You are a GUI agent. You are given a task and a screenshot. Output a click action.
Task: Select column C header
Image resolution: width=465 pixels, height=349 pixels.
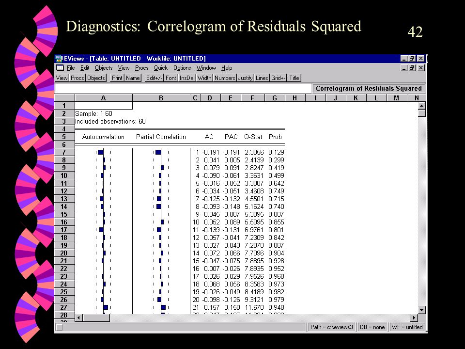(x=195, y=98)
